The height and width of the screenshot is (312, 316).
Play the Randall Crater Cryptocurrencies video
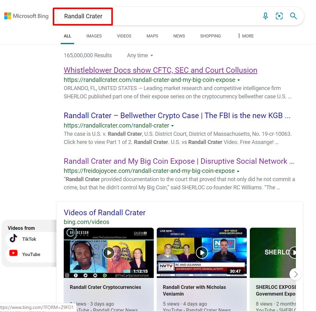click(109, 252)
